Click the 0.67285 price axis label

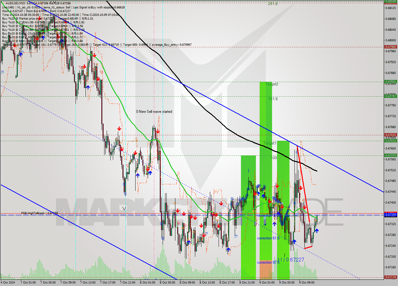(391, 235)
